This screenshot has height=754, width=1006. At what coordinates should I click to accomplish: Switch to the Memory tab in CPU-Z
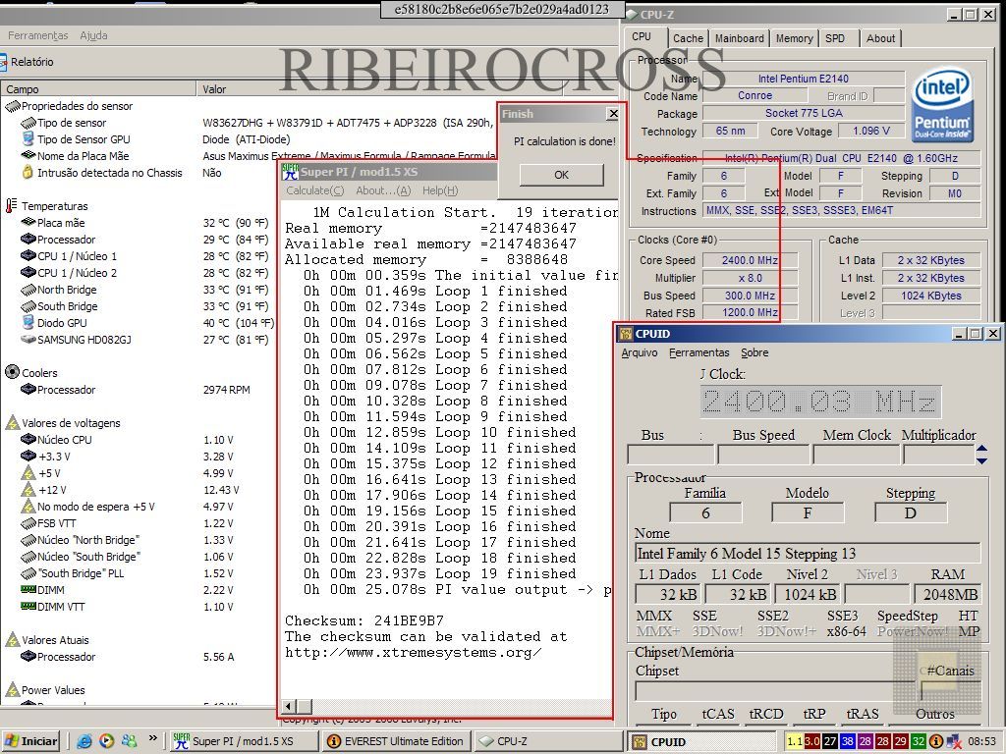[x=794, y=38]
